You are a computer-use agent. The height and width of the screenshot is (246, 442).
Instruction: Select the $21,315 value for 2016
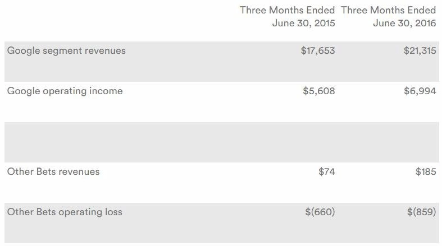point(420,50)
